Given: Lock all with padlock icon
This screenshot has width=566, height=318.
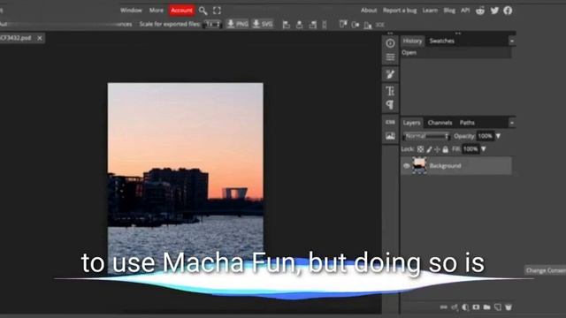Looking at the screenshot, I should (x=446, y=149).
